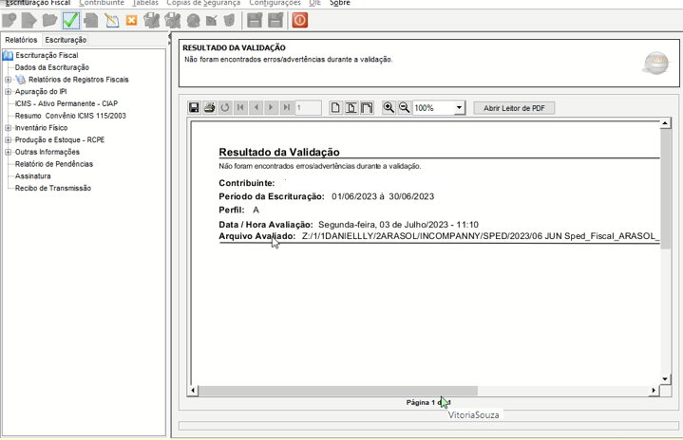683x440 pixels.
Task: Select Escrituração Fiscal root tree item
Action: coord(47,55)
